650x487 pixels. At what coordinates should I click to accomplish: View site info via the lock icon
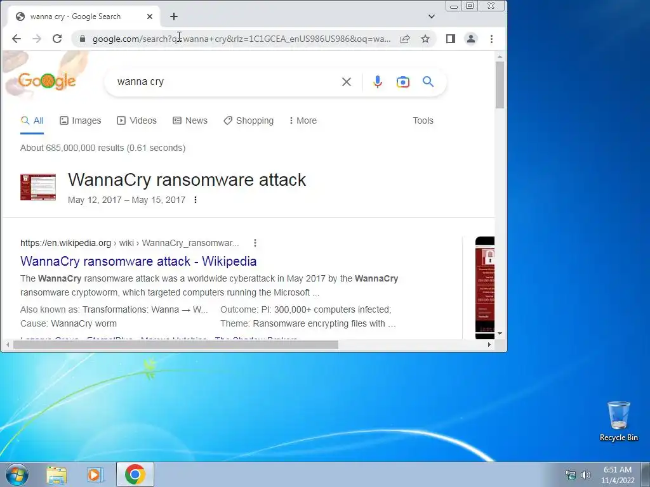(82, 39)
